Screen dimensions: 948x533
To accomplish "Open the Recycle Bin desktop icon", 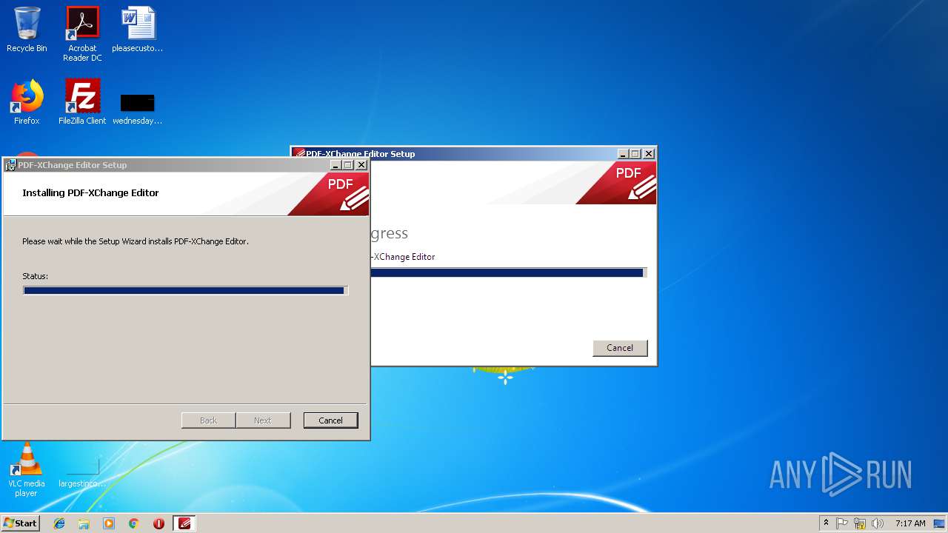I will point(27,30).
